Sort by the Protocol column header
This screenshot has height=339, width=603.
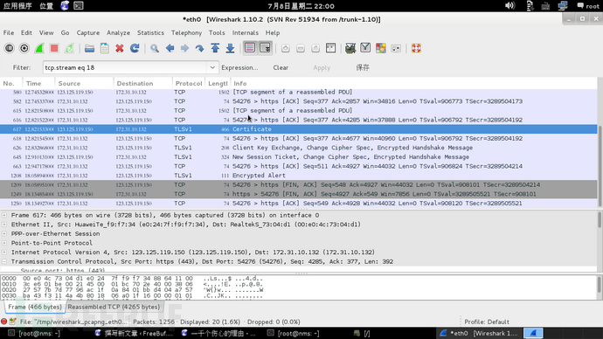(189, 83)
